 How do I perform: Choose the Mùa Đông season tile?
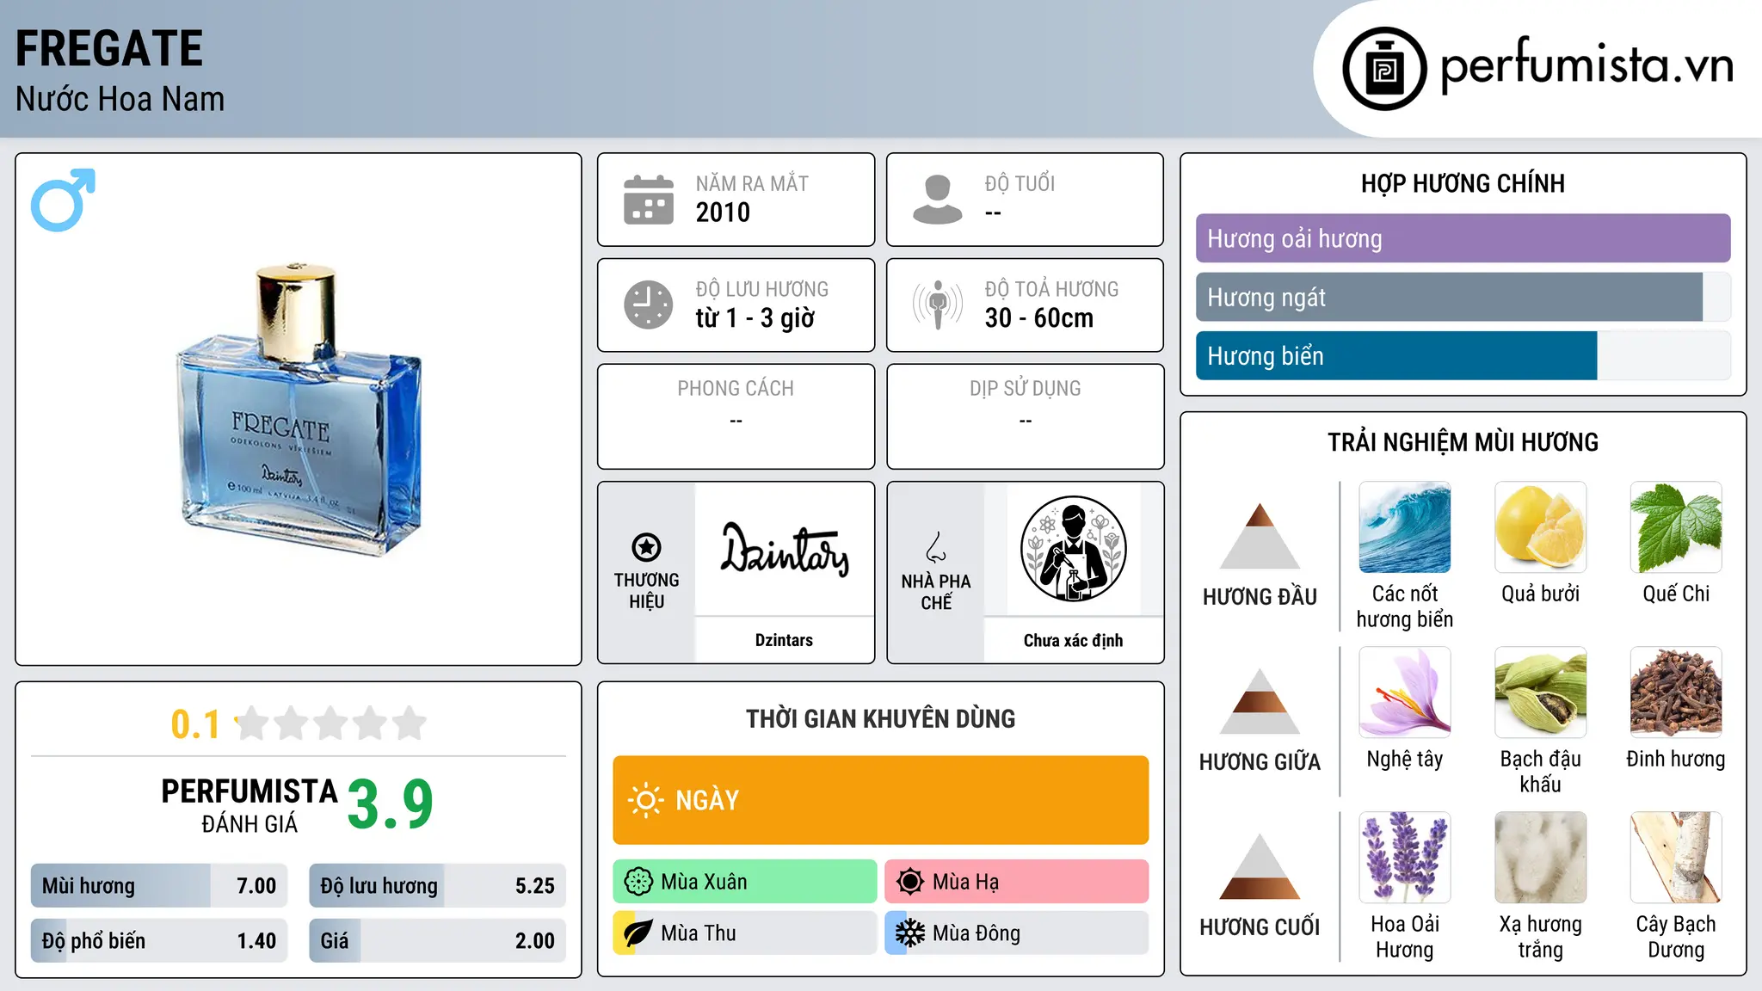pyautogui.click(x=1017, y=933)
